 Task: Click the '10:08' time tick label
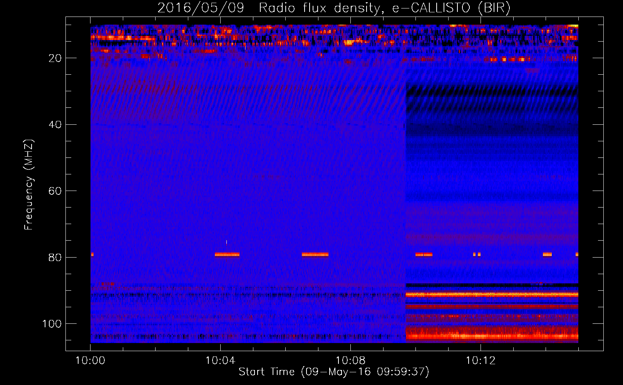pyautogui.click(x=350, y=361)
